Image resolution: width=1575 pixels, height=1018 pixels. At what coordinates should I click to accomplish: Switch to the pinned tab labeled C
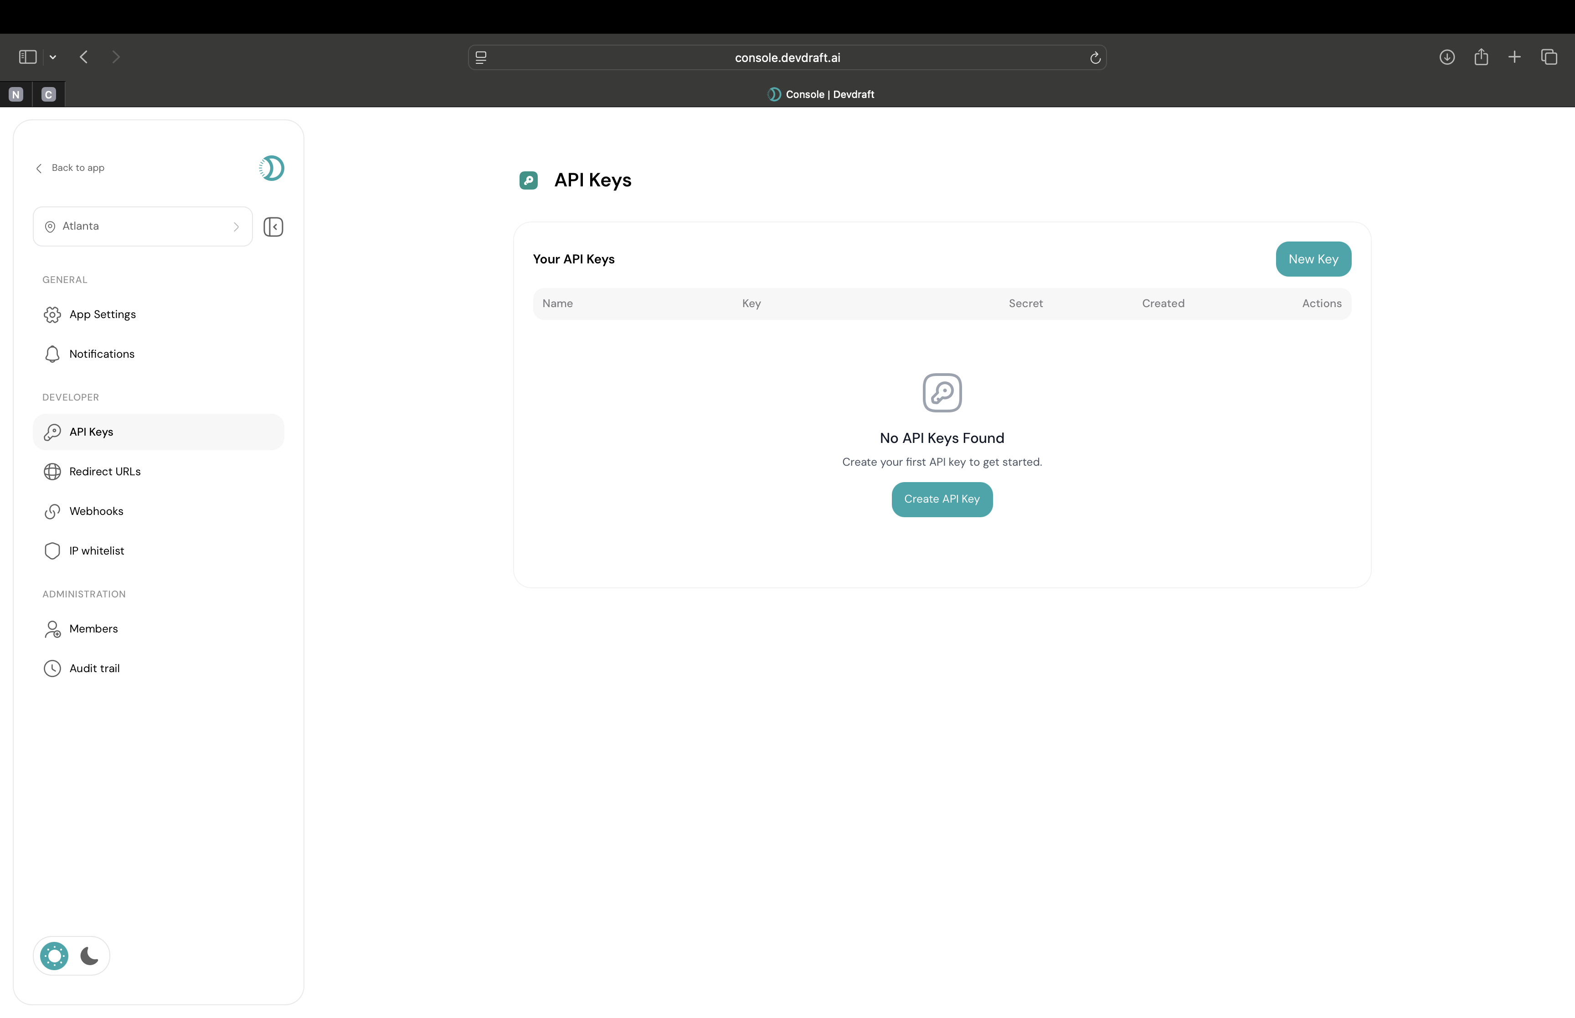(47, 93)
